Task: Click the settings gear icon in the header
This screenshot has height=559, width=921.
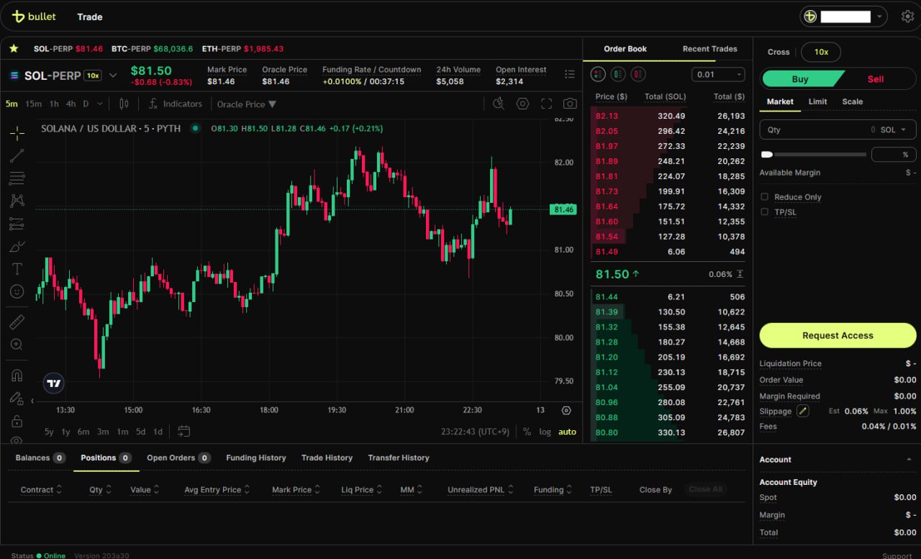Action: (x=907, y=17)
